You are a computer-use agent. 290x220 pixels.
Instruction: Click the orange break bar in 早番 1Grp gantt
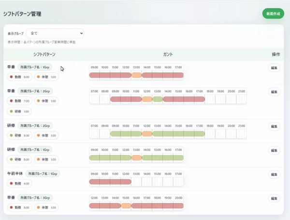[x=136, y=75]
